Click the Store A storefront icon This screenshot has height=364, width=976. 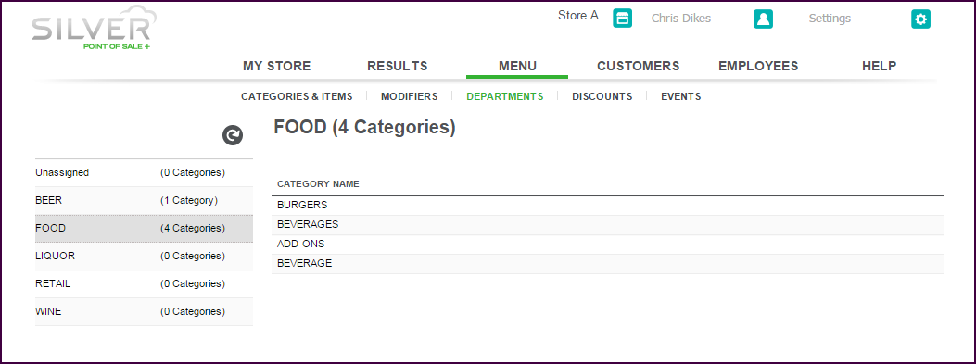(623, 19)
